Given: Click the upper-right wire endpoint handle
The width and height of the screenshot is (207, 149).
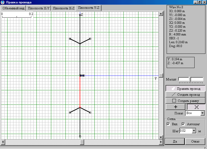Looking at the screenshot, I should coord(90,39).
